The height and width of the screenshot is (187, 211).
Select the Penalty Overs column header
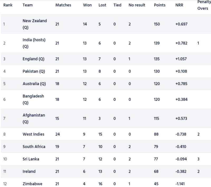coord(204,5)
